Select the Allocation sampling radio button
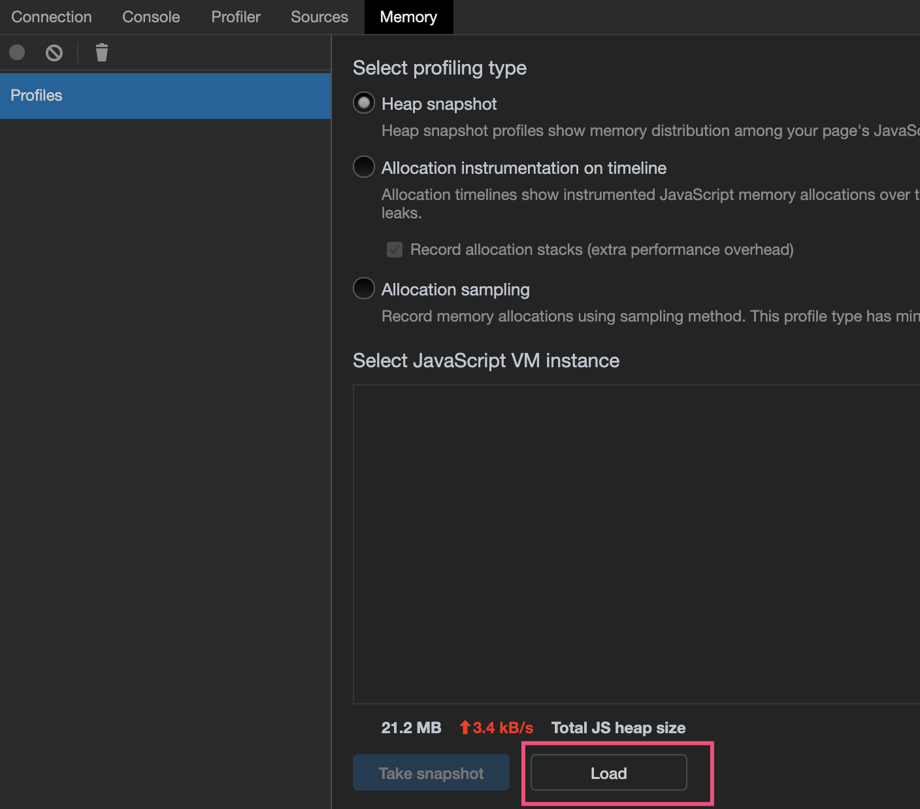 (364, 289)
